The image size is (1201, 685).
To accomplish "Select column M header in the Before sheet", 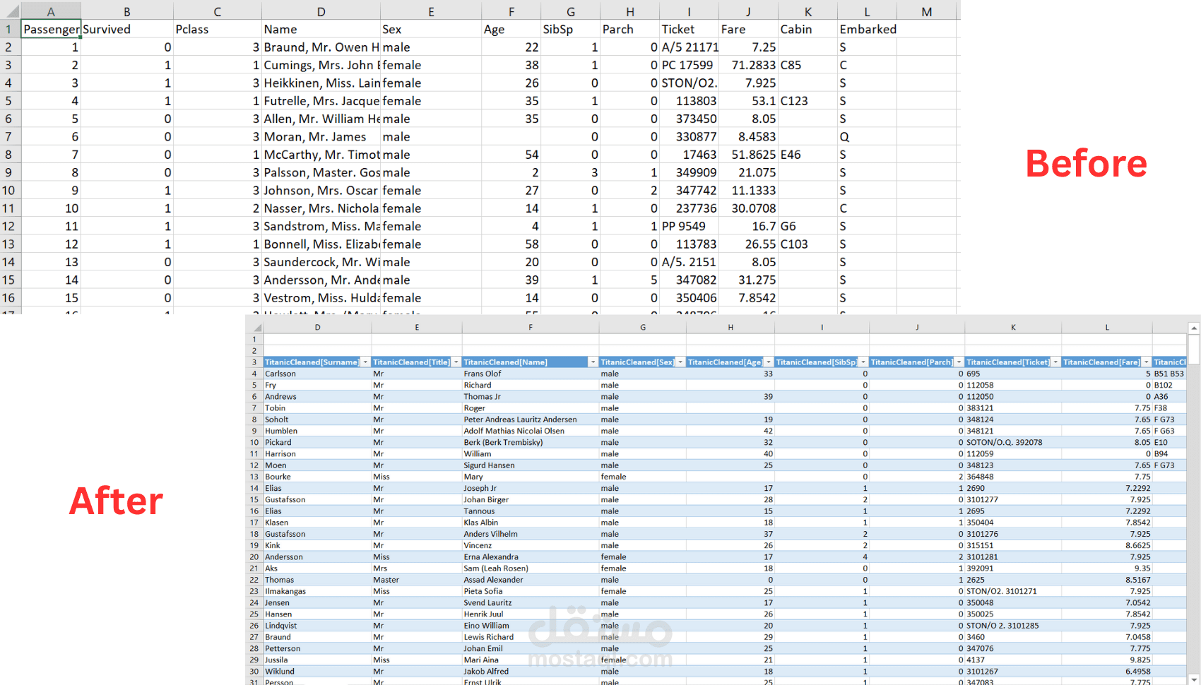I will pyautogui.click(x=927, y=11).
